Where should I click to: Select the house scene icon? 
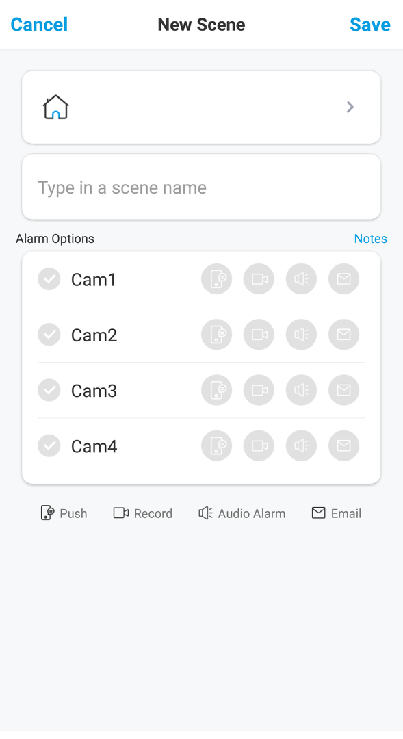click(55, 107)
